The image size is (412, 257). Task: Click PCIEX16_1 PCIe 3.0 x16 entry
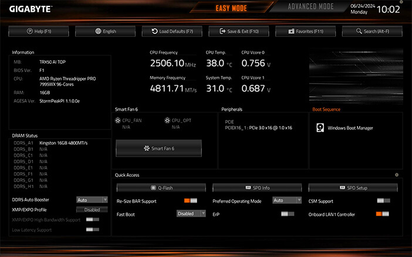(259, 128)
